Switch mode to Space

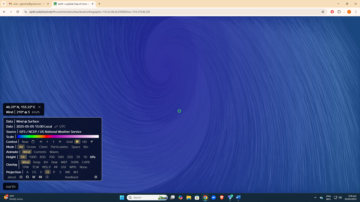click(x=76, y=147)
